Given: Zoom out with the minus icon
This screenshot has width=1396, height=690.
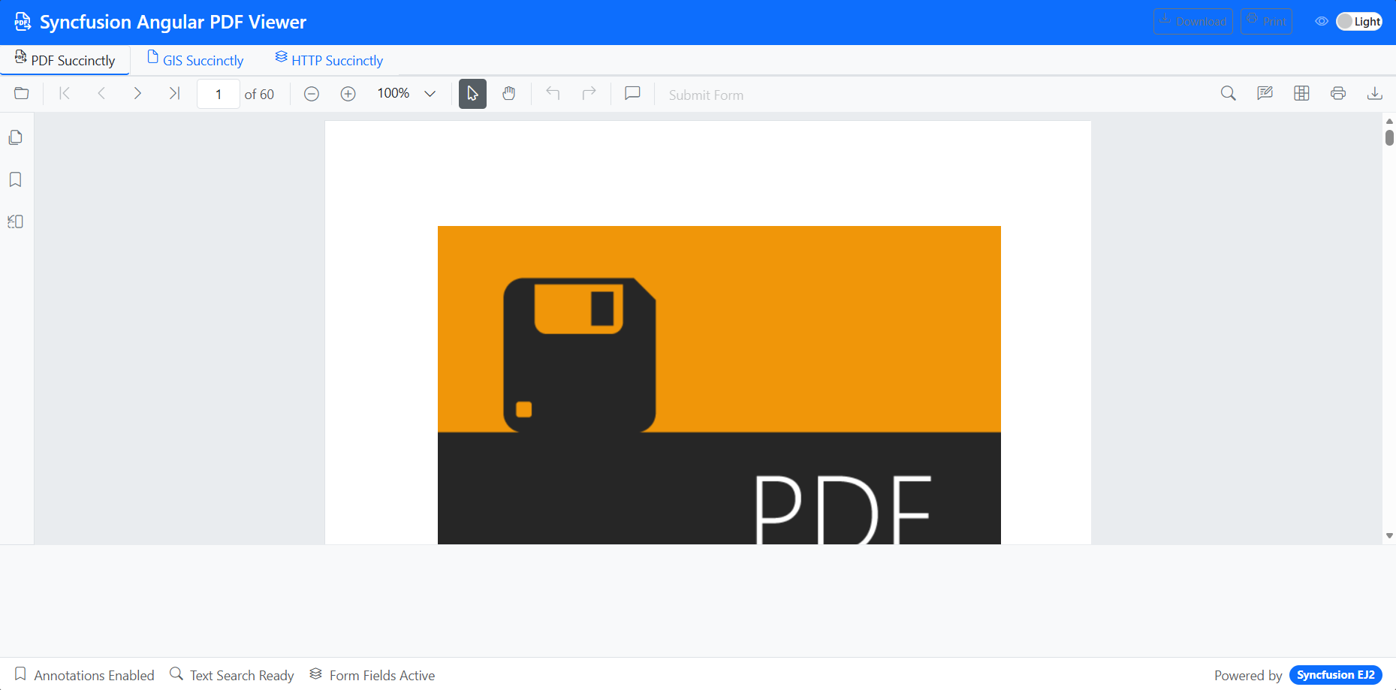Looking at the screenshot, I should [x=312, y=94].
